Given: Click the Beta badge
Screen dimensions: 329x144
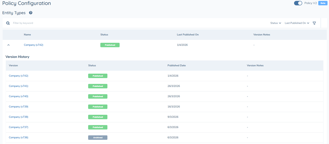Looking at the screenshot, I should [323, 3].
